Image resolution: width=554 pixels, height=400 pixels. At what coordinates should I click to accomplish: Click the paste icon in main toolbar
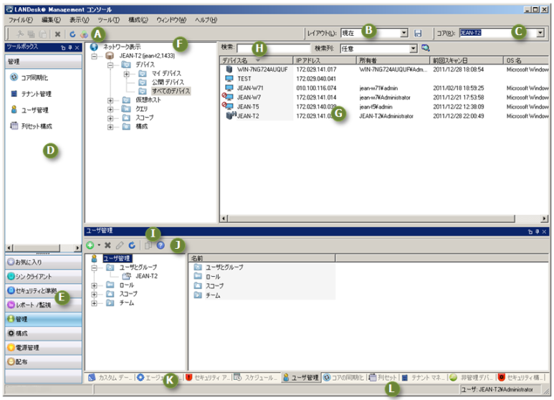click(43, 34)
